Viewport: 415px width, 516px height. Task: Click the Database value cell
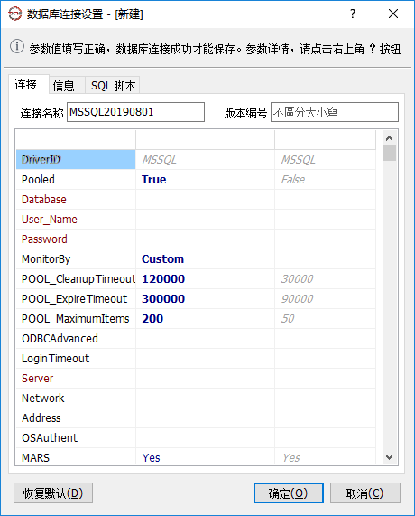(205, 200)
